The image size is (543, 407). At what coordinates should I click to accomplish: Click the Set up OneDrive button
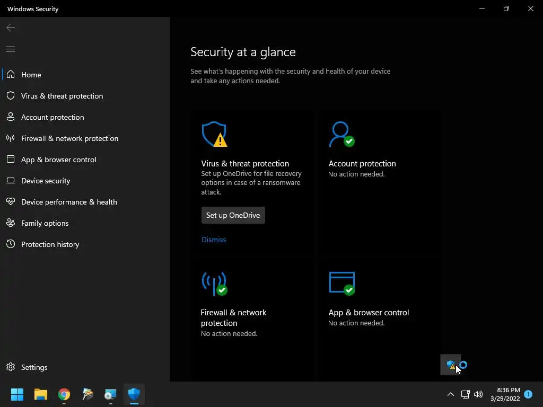pos(233,215)
